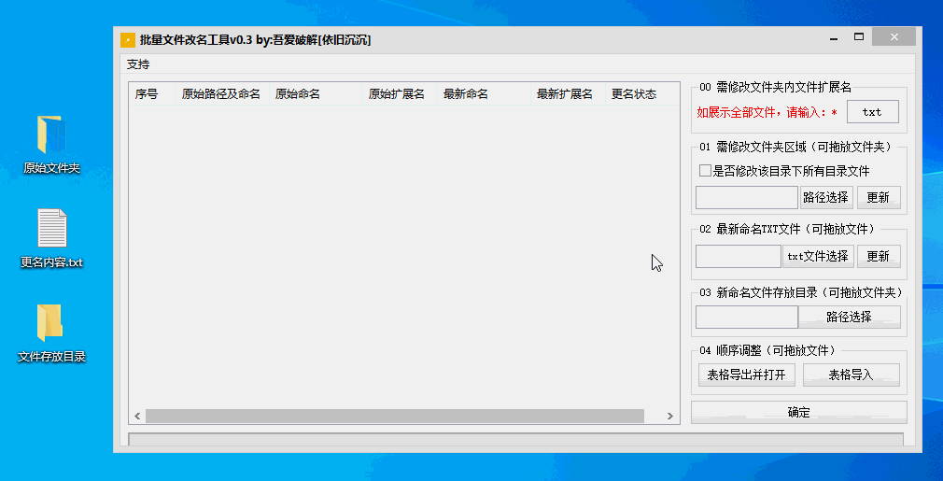Image resolution: width=943 pixels, height=481 pixels.
Task: Click the 更名状态 column header
Action: [x=642, y=94]
